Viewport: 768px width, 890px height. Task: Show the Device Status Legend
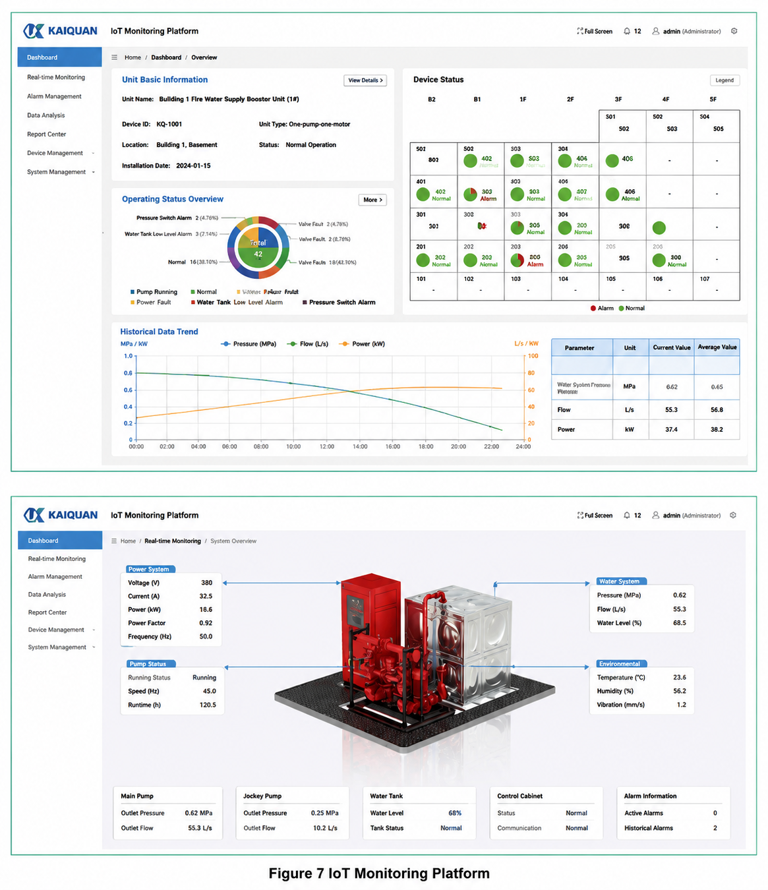[x=724, y=80]
